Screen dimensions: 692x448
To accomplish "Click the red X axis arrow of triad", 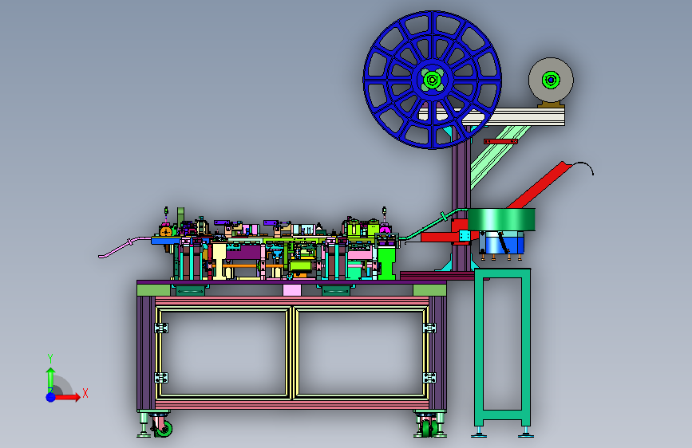I will pos(67,397).
